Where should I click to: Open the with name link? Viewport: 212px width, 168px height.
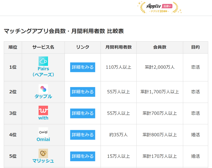tap(43, 118)
